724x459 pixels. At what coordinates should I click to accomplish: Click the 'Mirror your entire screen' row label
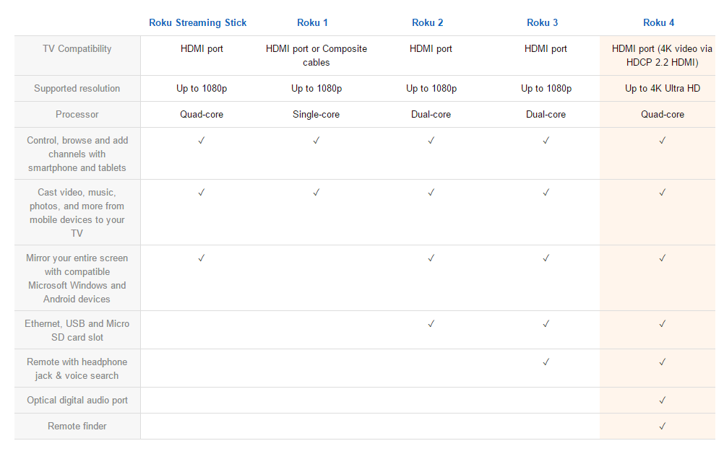pyautogui.click(x=77, y=278)
